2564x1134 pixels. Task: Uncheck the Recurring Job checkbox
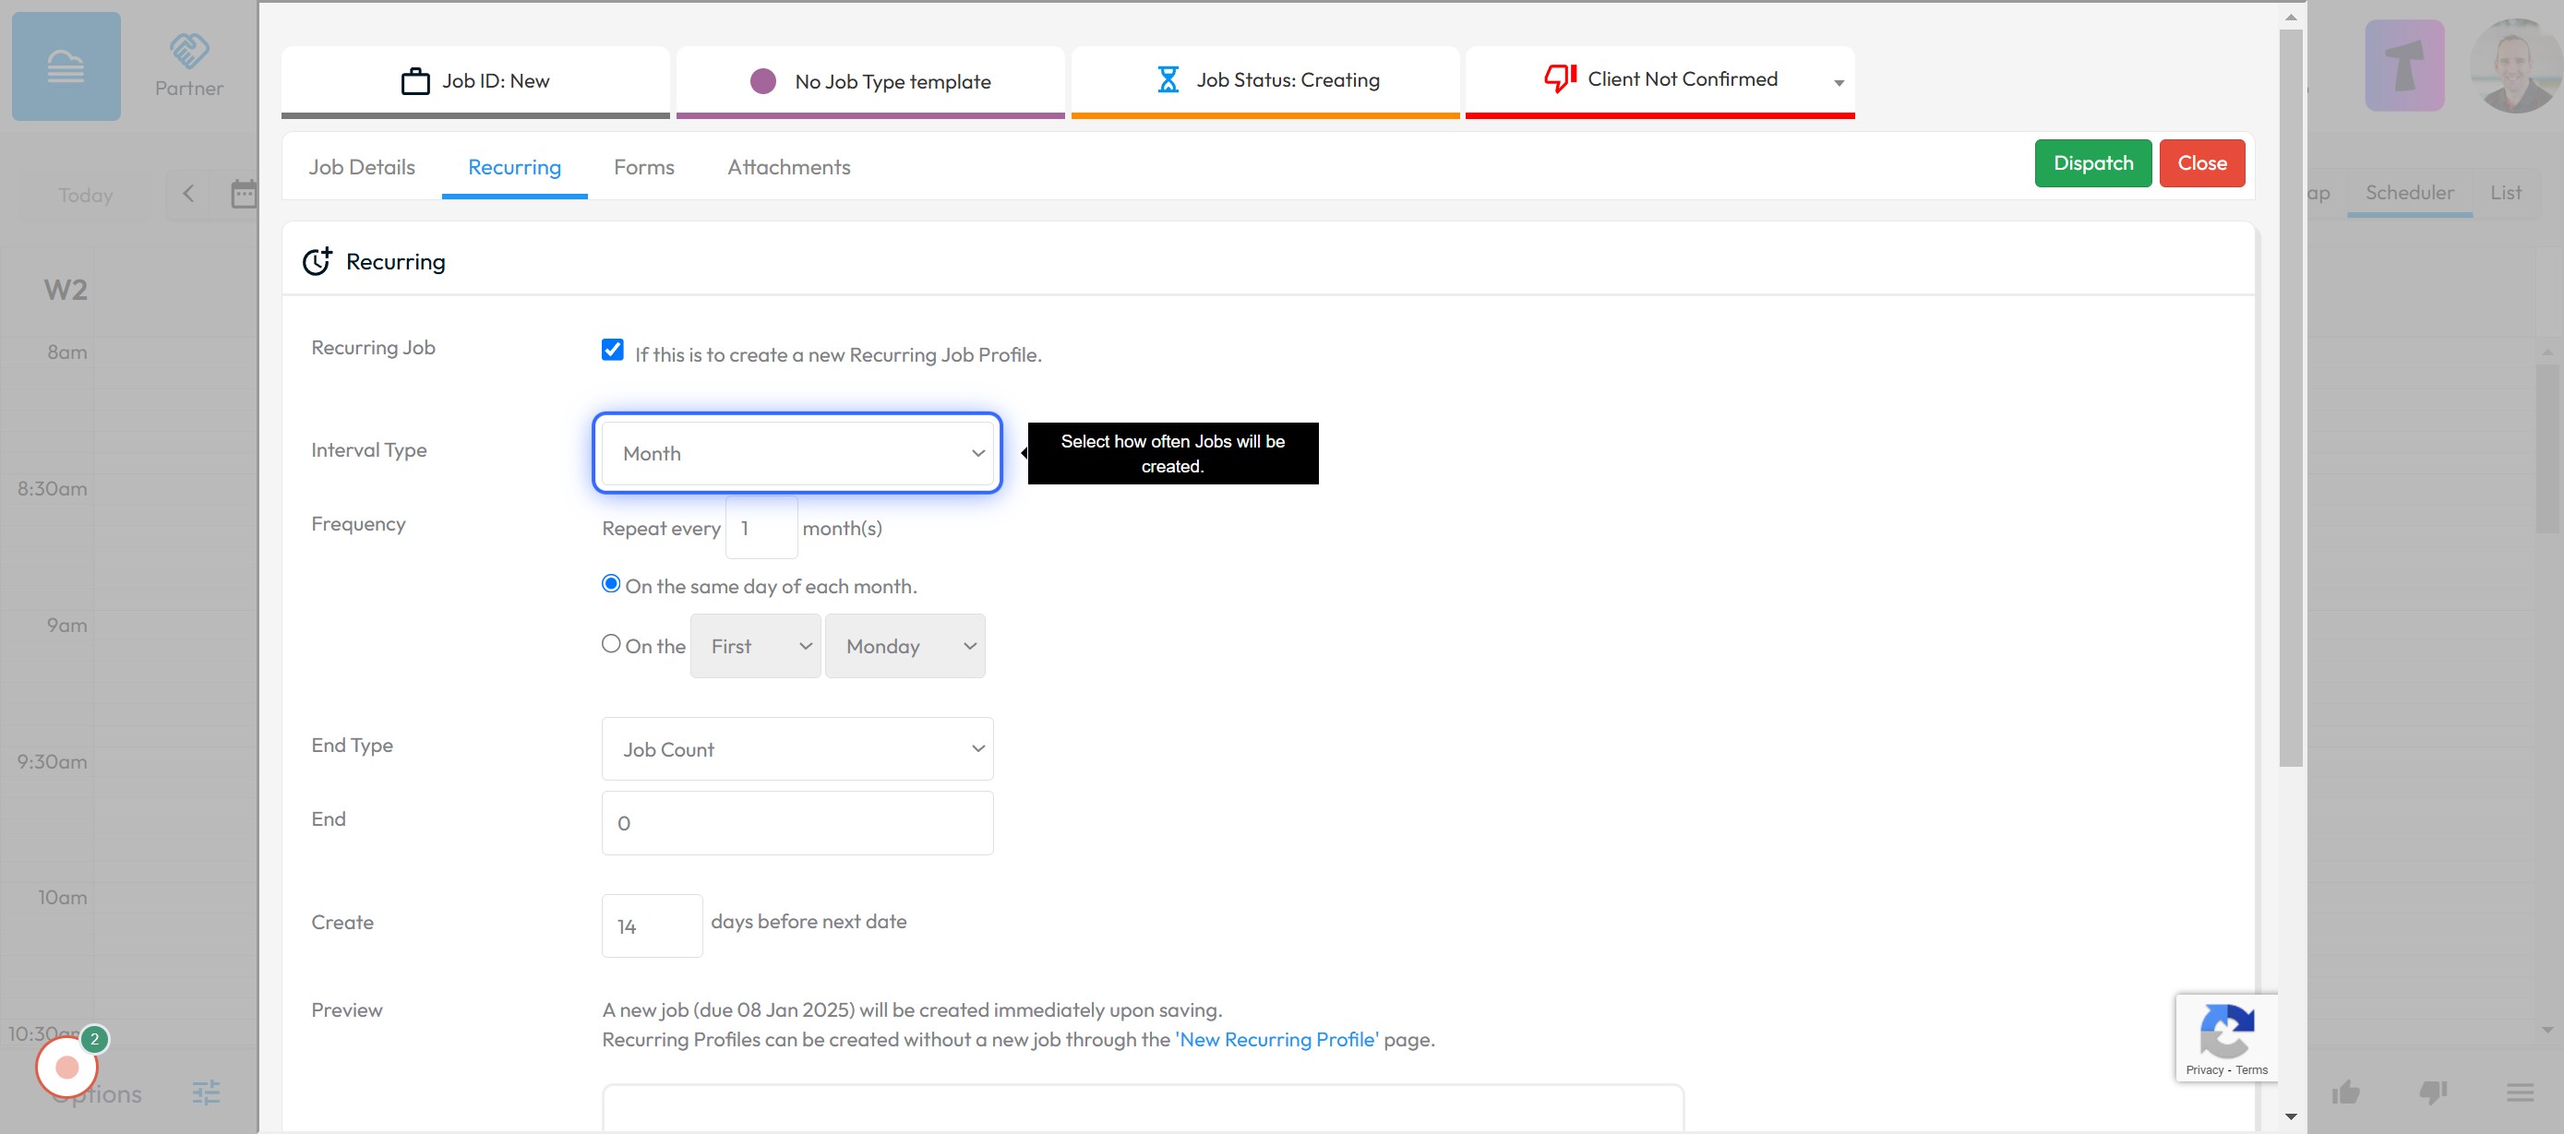tap(612, 350)
